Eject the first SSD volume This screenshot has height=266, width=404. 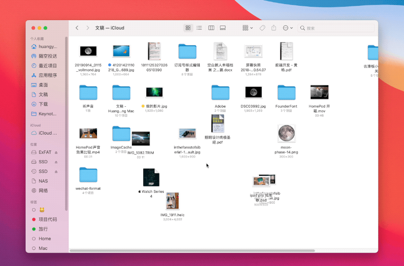[56, 162]
